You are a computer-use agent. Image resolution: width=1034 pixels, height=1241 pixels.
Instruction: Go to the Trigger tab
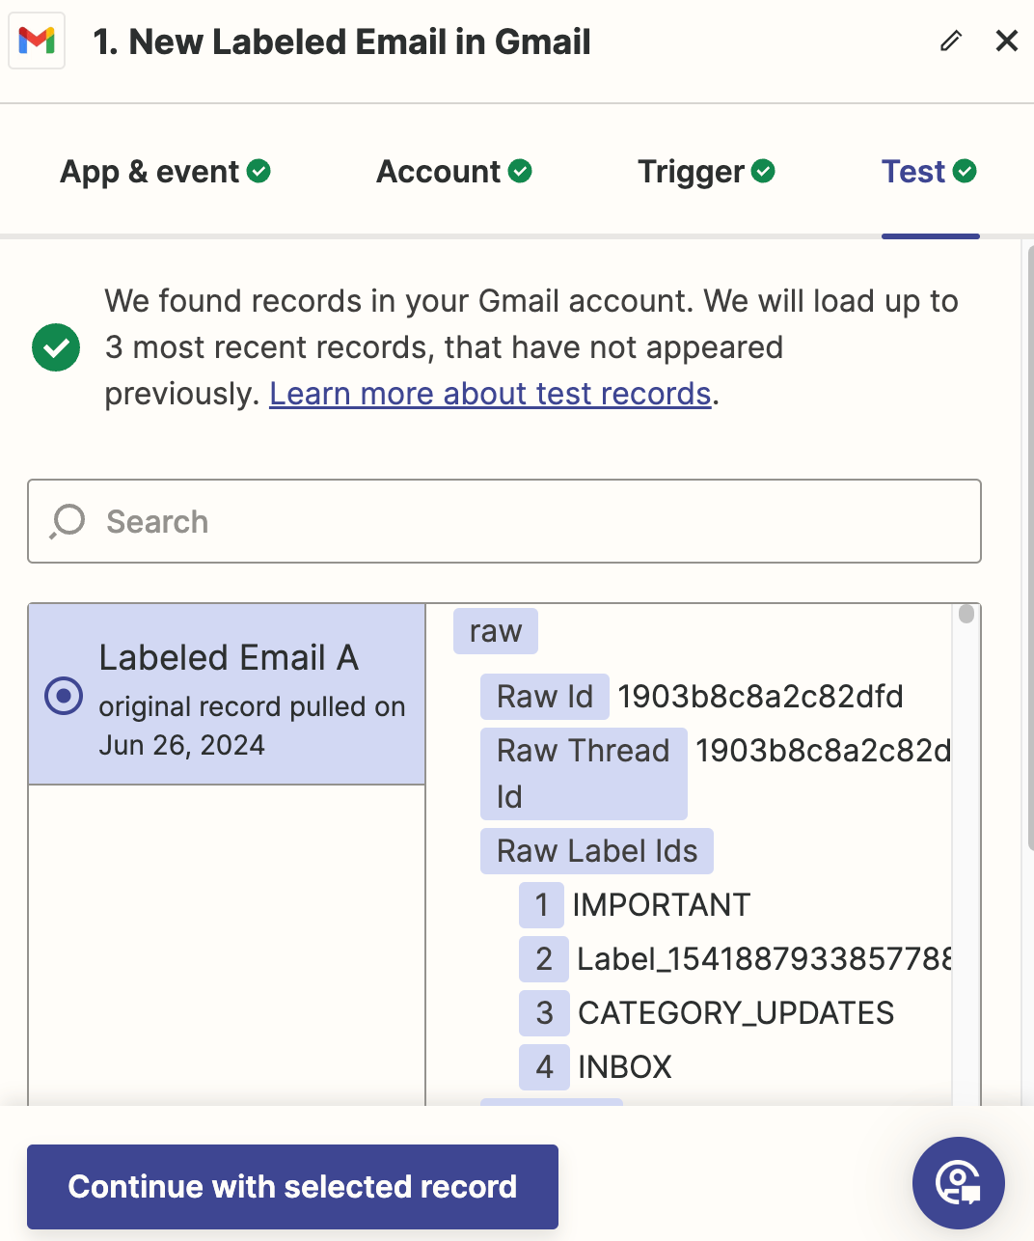point(706,172)
